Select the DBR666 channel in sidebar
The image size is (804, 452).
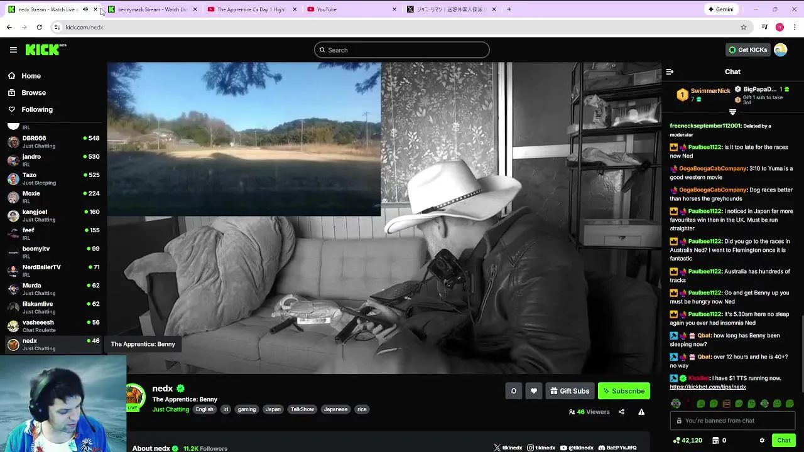[x=53, y=142]
